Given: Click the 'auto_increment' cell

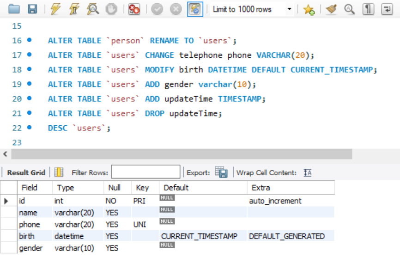Looking at the screenshot, I should (291, 201).
